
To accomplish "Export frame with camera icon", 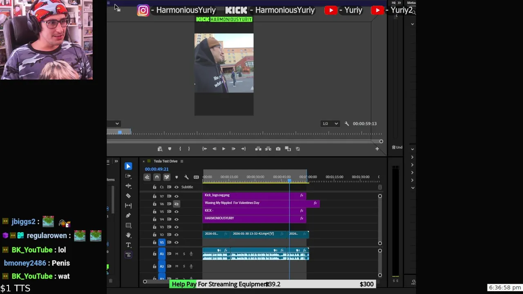I will point(278,149).
